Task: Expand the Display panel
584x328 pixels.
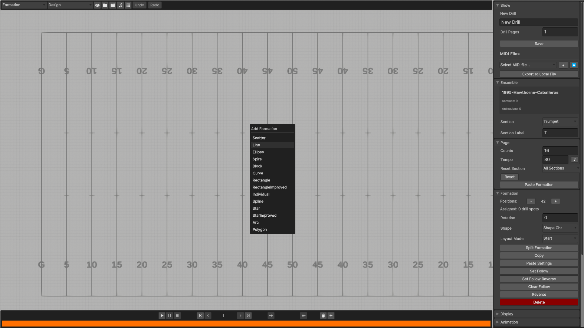Action: (506, 314)
